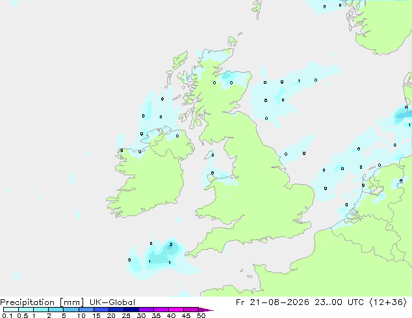Click the Scottish Highlands light-blue rain patch
Screen dimensions: 412x318
pos(229,77)
